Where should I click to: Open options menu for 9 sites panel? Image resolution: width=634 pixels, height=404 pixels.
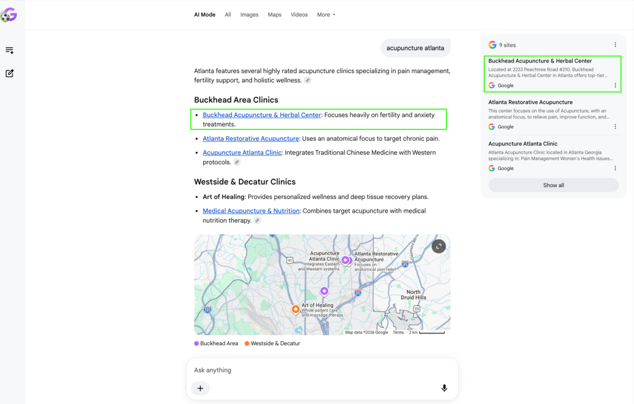[615, 45]
